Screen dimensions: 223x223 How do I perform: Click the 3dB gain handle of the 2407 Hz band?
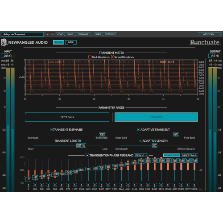(101, 167)
